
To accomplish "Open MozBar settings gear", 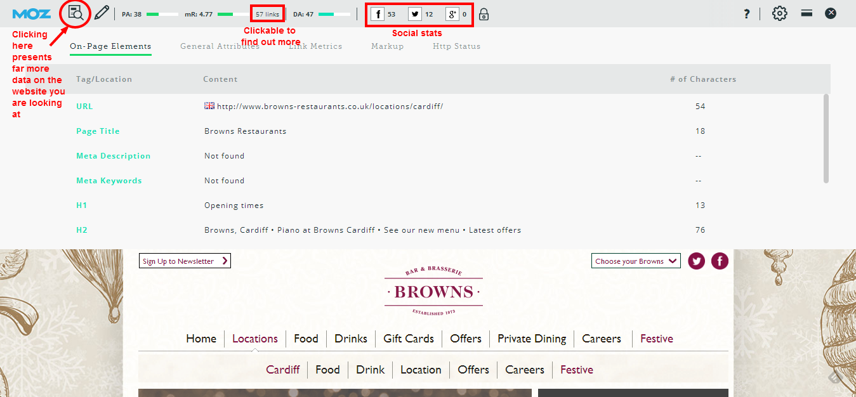I will point(780,13).
